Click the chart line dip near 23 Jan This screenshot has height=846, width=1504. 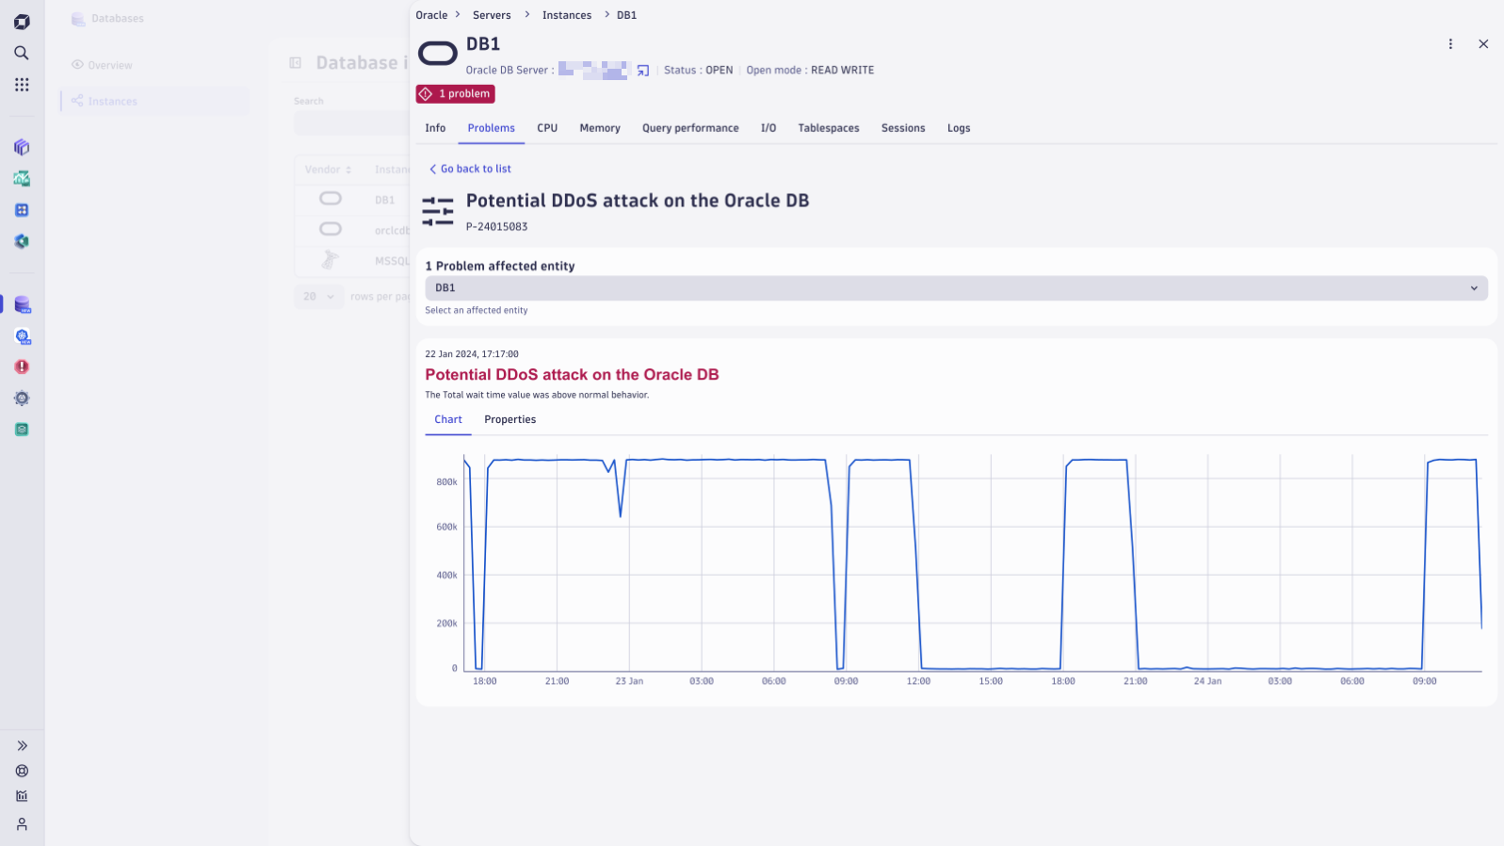[620, 514]
